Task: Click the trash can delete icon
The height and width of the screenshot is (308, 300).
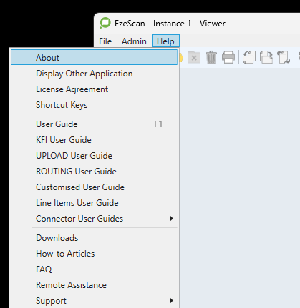Action: [x=211, y=57]
